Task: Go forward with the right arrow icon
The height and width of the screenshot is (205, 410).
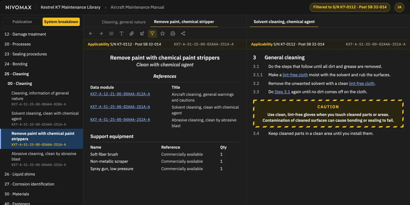Action: (101, 34)
